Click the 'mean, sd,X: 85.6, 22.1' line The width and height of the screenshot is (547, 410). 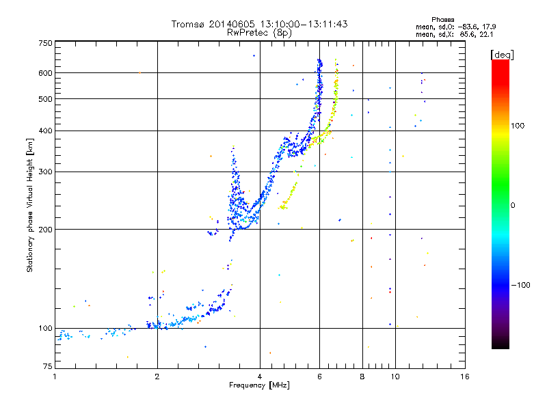tap(454, 34)
